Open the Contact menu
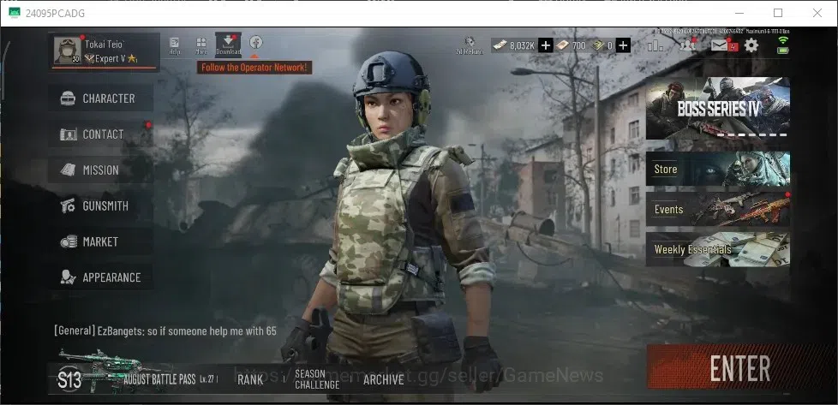The height and width of the screenshot is (405, 838). pos(101,134)
